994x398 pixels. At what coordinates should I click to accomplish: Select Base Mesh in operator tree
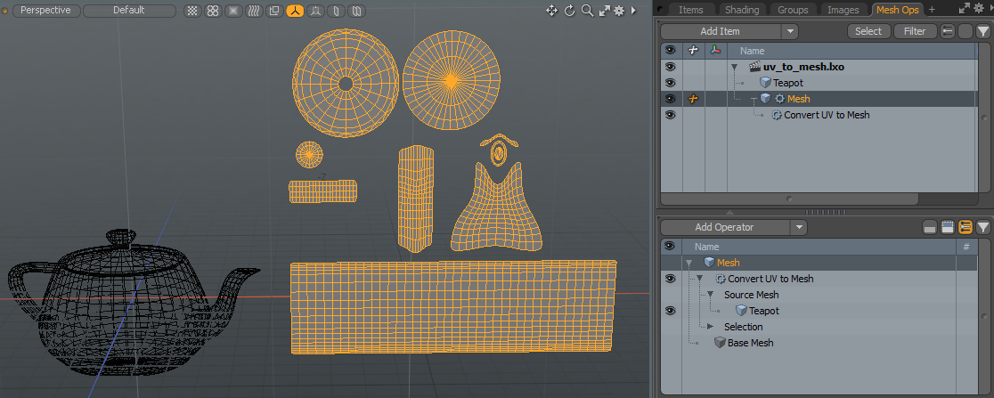(x=749, y=343)
